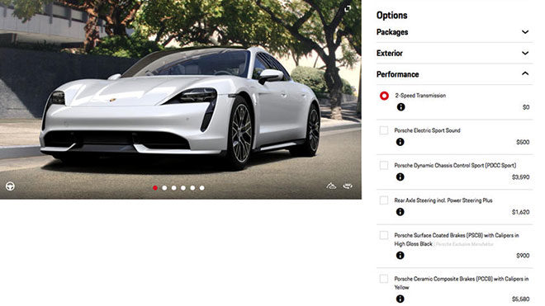The width and height of the screenshot is (545, 306).
Task: Collapse the Performance section chevron
Action: coord(525,73)
